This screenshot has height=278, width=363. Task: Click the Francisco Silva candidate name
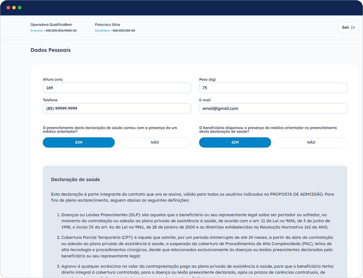tap(107, 25)
